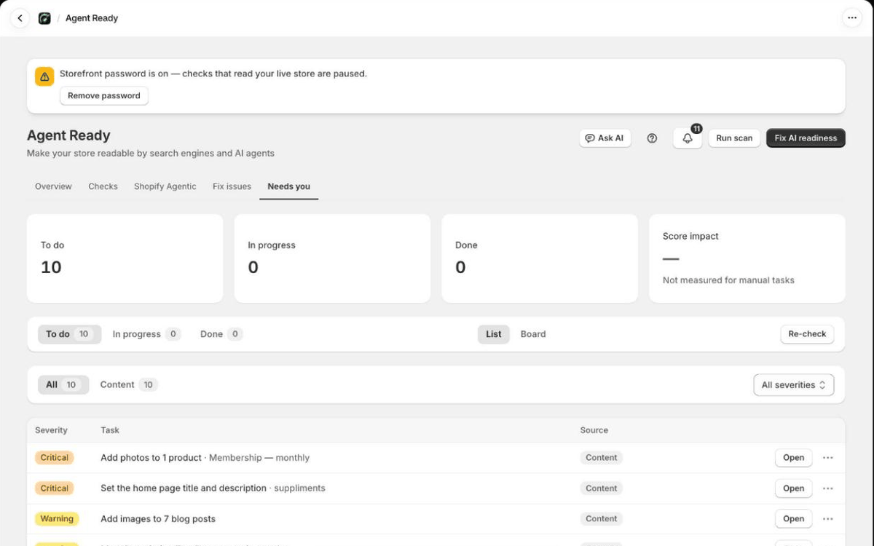This screenshot has width=874, height=546.
Task: Open more options for home page title row
Action: point(828,488)
